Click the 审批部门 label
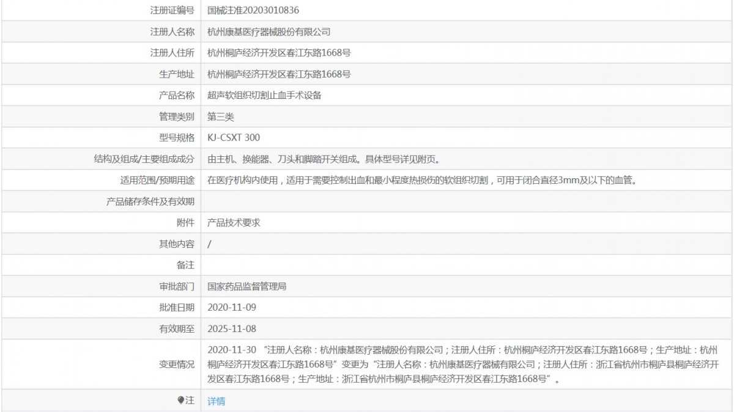The height and width of the screenshot is (412, 734). (177, 286)
